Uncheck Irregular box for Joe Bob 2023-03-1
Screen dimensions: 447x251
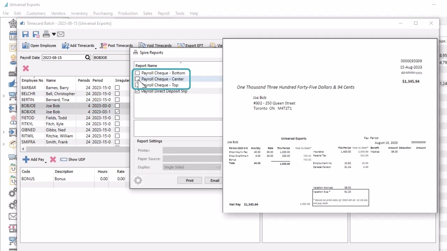pyautogui.click(x=117, y=112)
